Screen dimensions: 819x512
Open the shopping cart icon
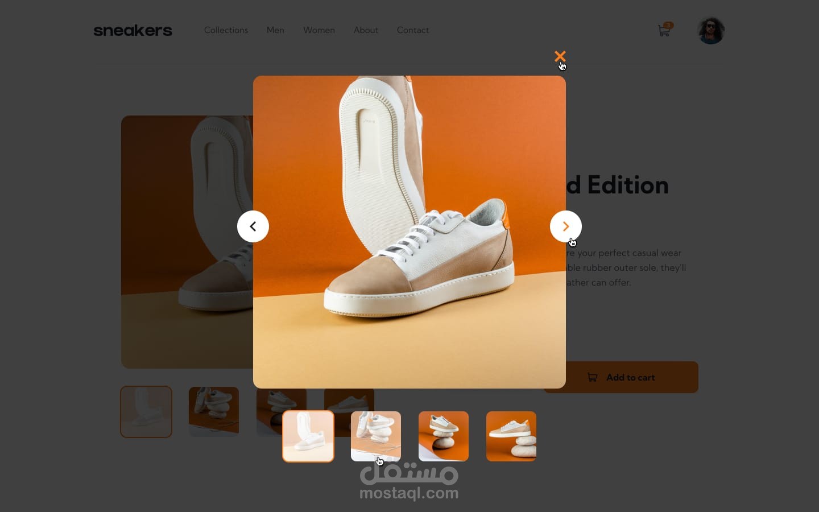664,30
